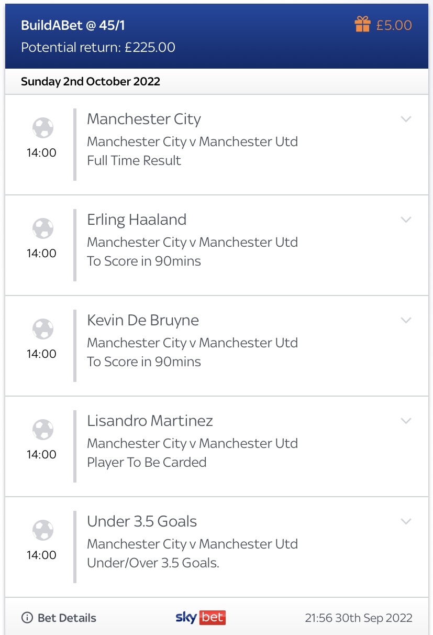Click the bet placed timestamp 21:56 30th Sep

pyautogui.click(x=359, y=618)
